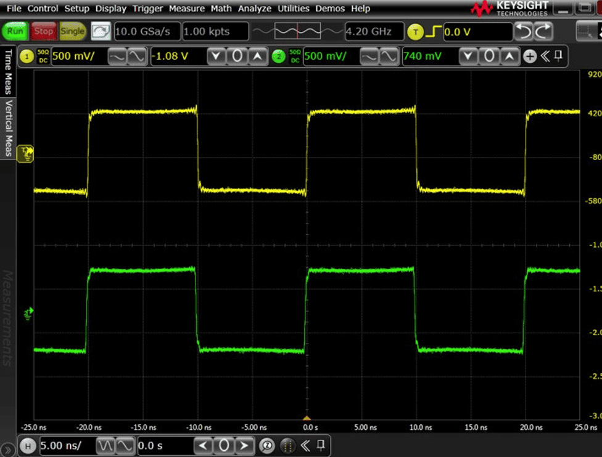
Task: Open the Analyze menu
Action: click(255, 9)
